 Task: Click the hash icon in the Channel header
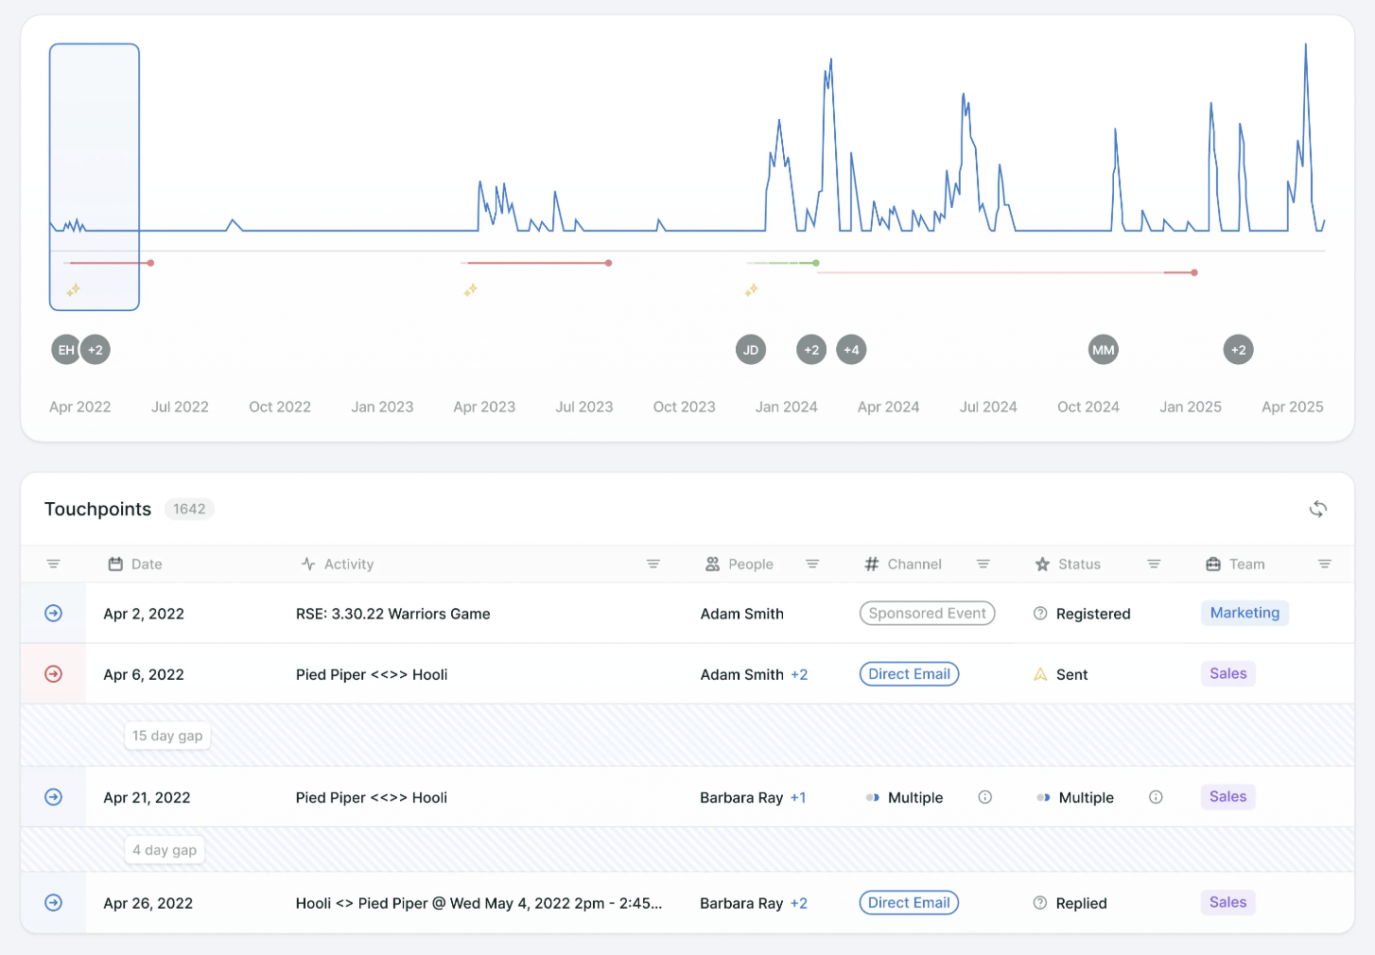click(871, 564)
